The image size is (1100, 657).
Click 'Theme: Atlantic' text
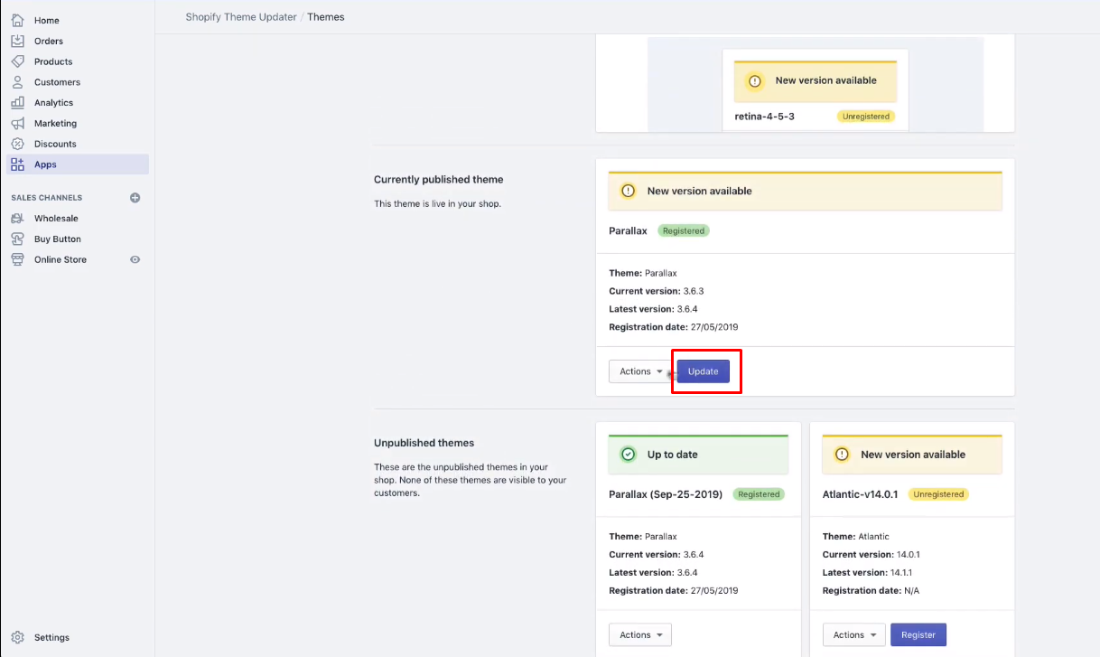[x=856, y=536]
